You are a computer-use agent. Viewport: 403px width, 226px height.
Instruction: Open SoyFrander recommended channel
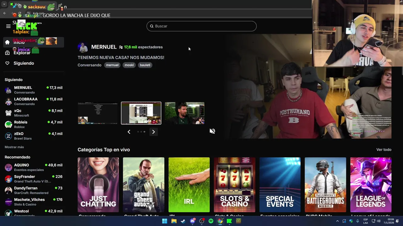point(33,179)
